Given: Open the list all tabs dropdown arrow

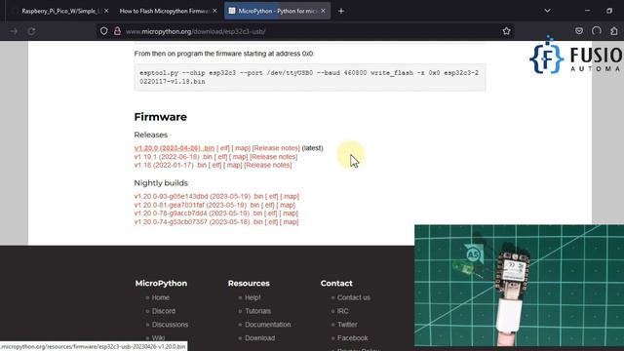Looking at the screenshot, I should point(548,11).
